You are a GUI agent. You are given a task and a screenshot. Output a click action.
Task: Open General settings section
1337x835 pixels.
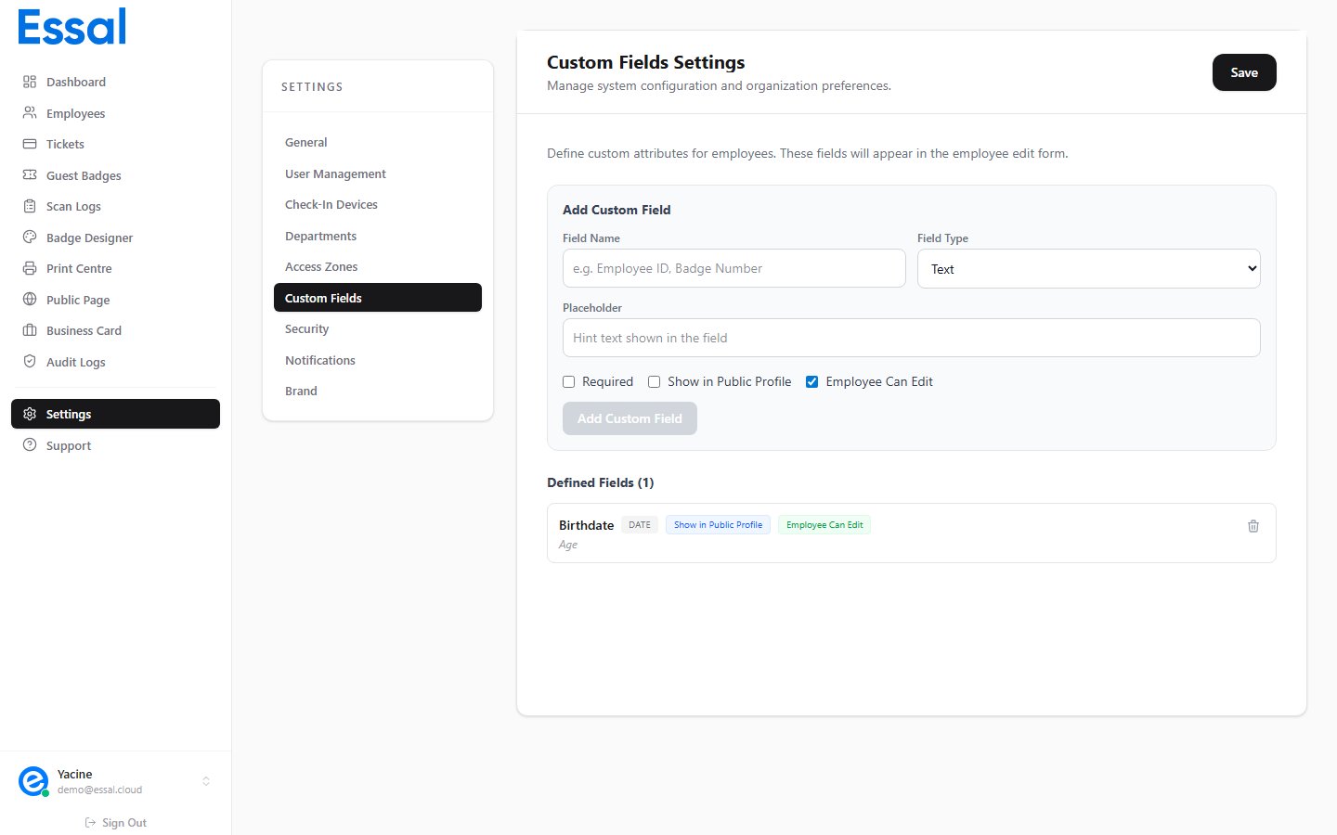click(x=378, y=142)
